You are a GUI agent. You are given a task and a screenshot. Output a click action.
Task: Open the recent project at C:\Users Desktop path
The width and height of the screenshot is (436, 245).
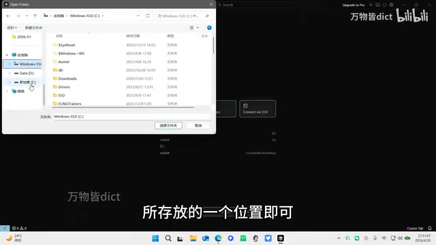[218, 153]
